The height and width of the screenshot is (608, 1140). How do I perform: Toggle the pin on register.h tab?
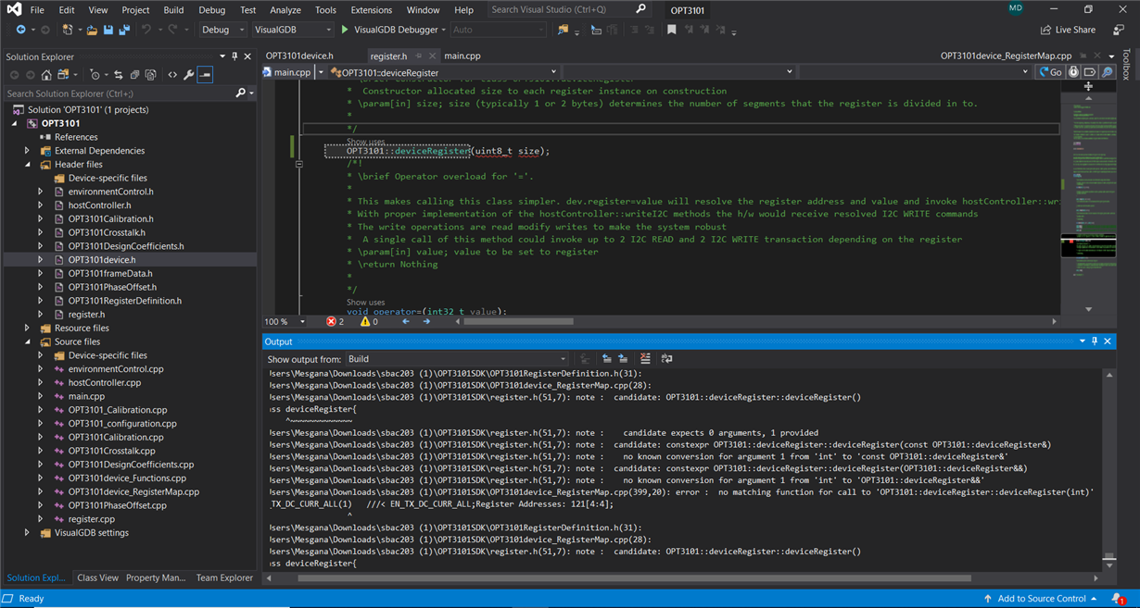[x=419, y=56]
